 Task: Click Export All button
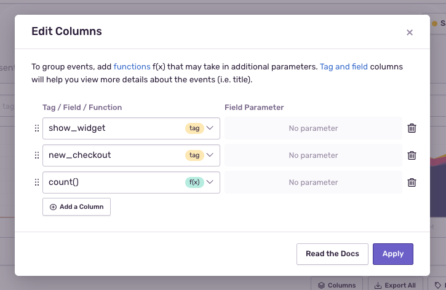click(x=395, y=285)
